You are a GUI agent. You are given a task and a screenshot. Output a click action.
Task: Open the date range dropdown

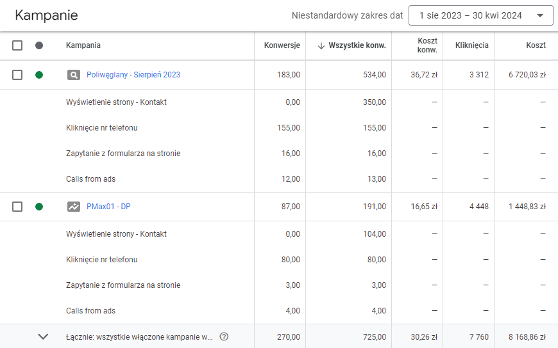pos(480,15)
